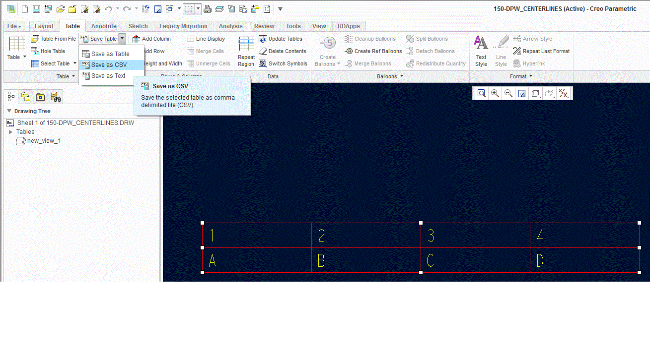Image resolution: width=650 pixels, height=361 pixels.
Task: Open the File menu
Action: click(x=14, y=26)
